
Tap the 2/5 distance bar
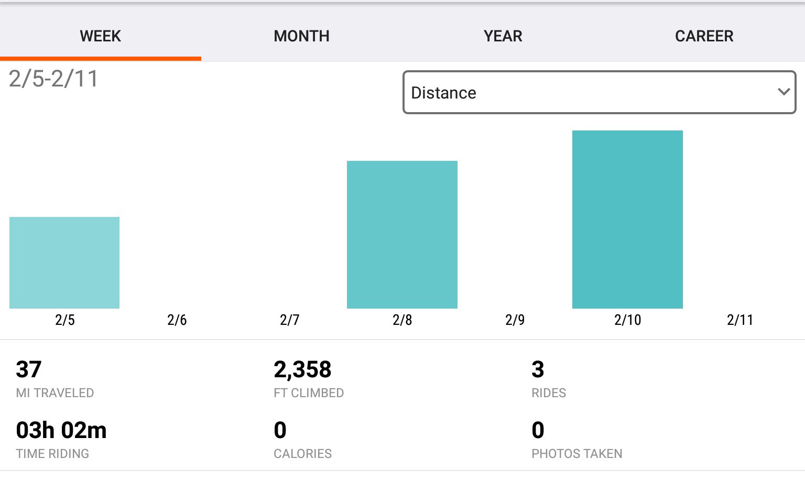[64, 262]
